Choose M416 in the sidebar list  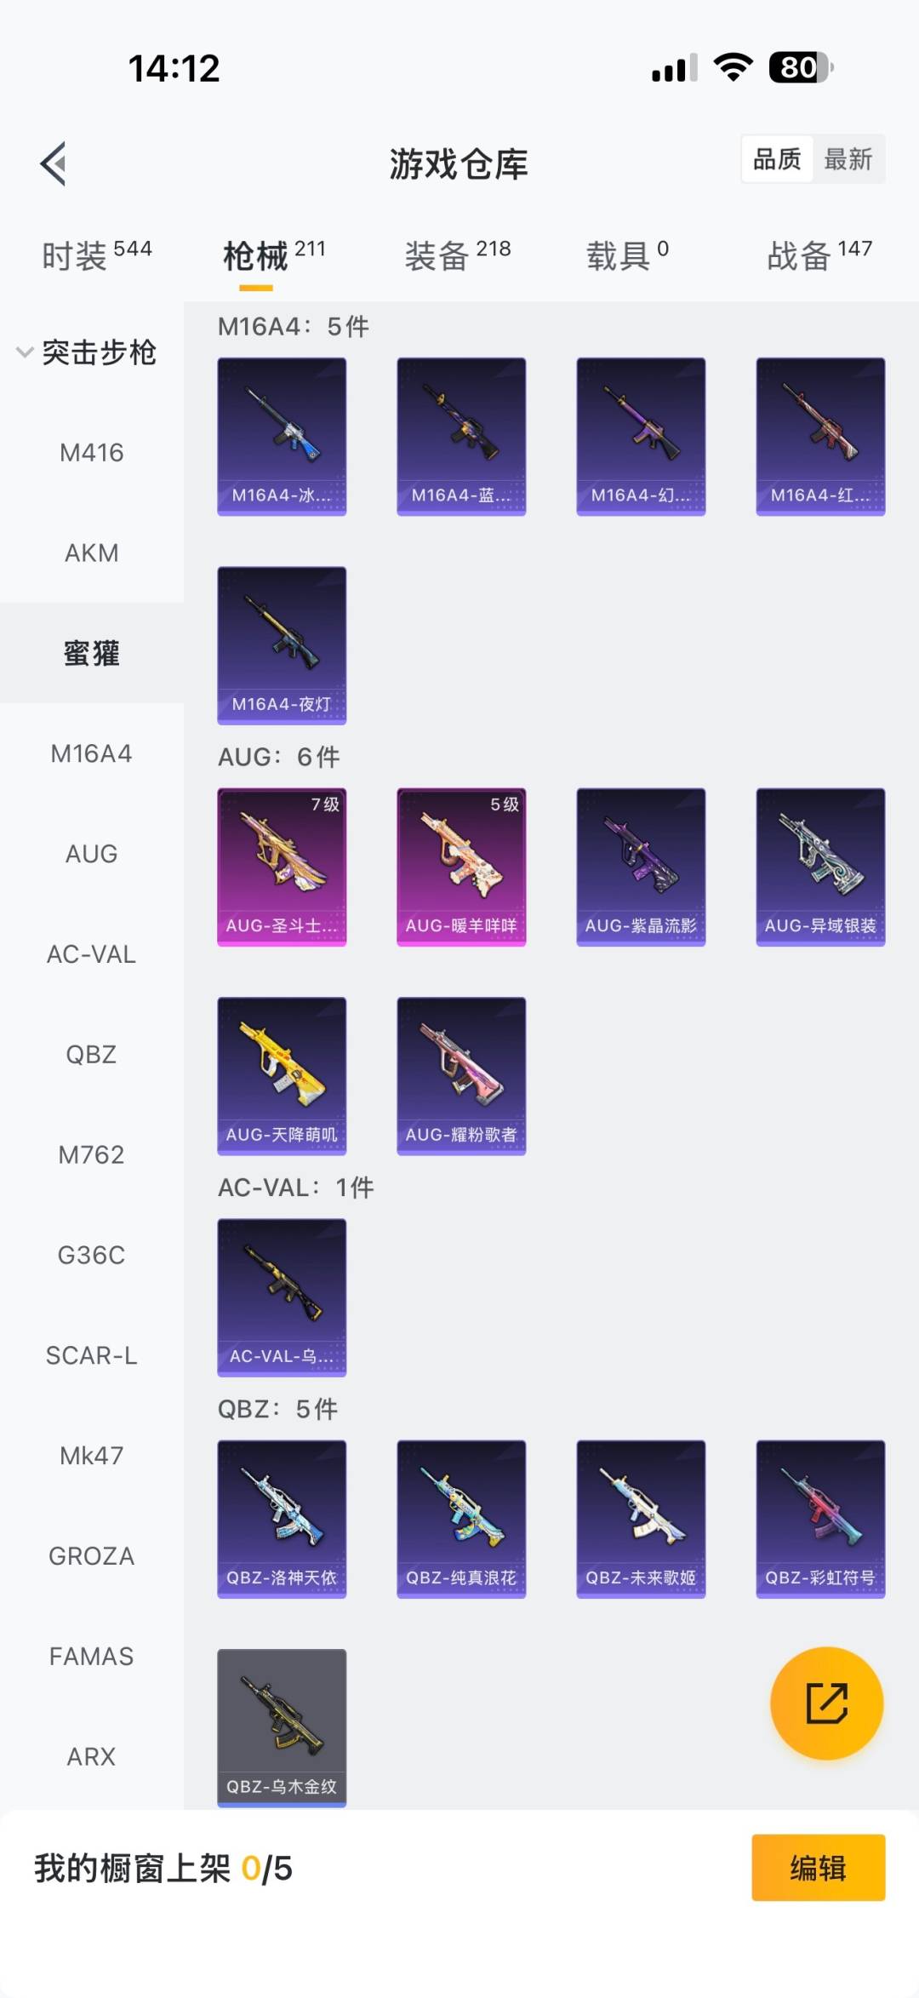[92, 452]
